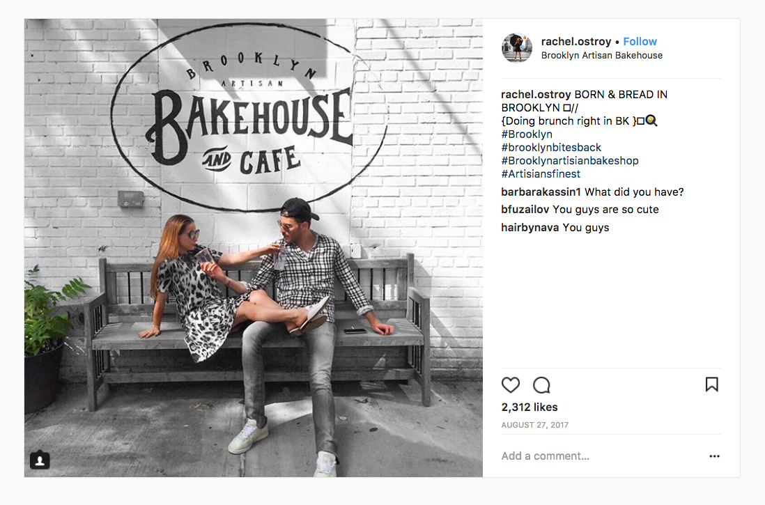765x505 pixels.
Task: Open the three-dot more options menu
Action: point(714,456)
